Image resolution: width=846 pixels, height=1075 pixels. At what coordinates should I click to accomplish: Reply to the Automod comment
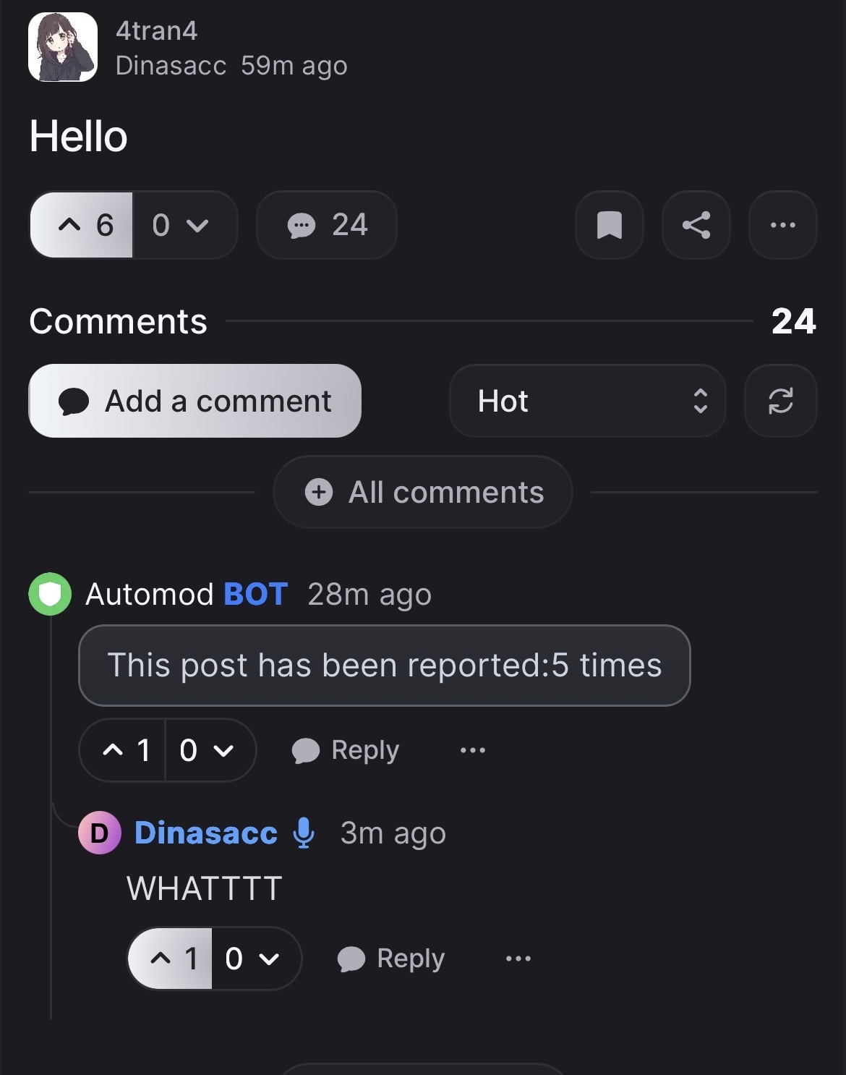click(x=346, y=750)
